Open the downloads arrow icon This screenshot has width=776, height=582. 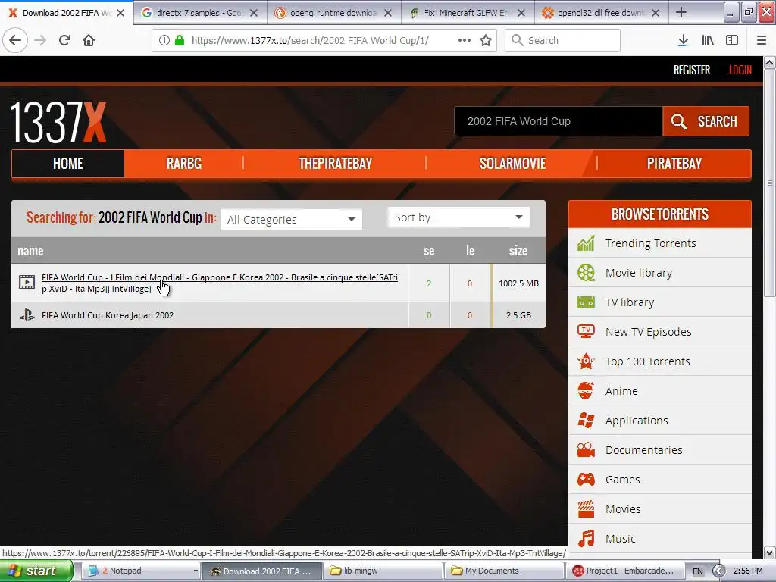pyautogui.click(x=683, y=40)
